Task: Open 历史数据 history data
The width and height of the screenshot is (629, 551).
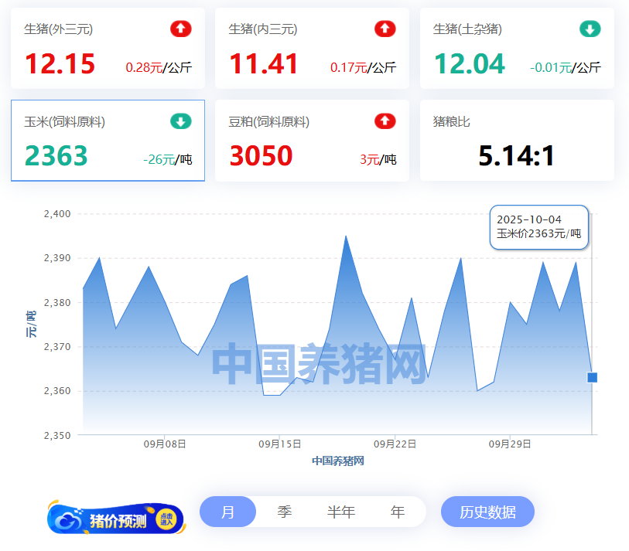Action: (x=487, y=512)
